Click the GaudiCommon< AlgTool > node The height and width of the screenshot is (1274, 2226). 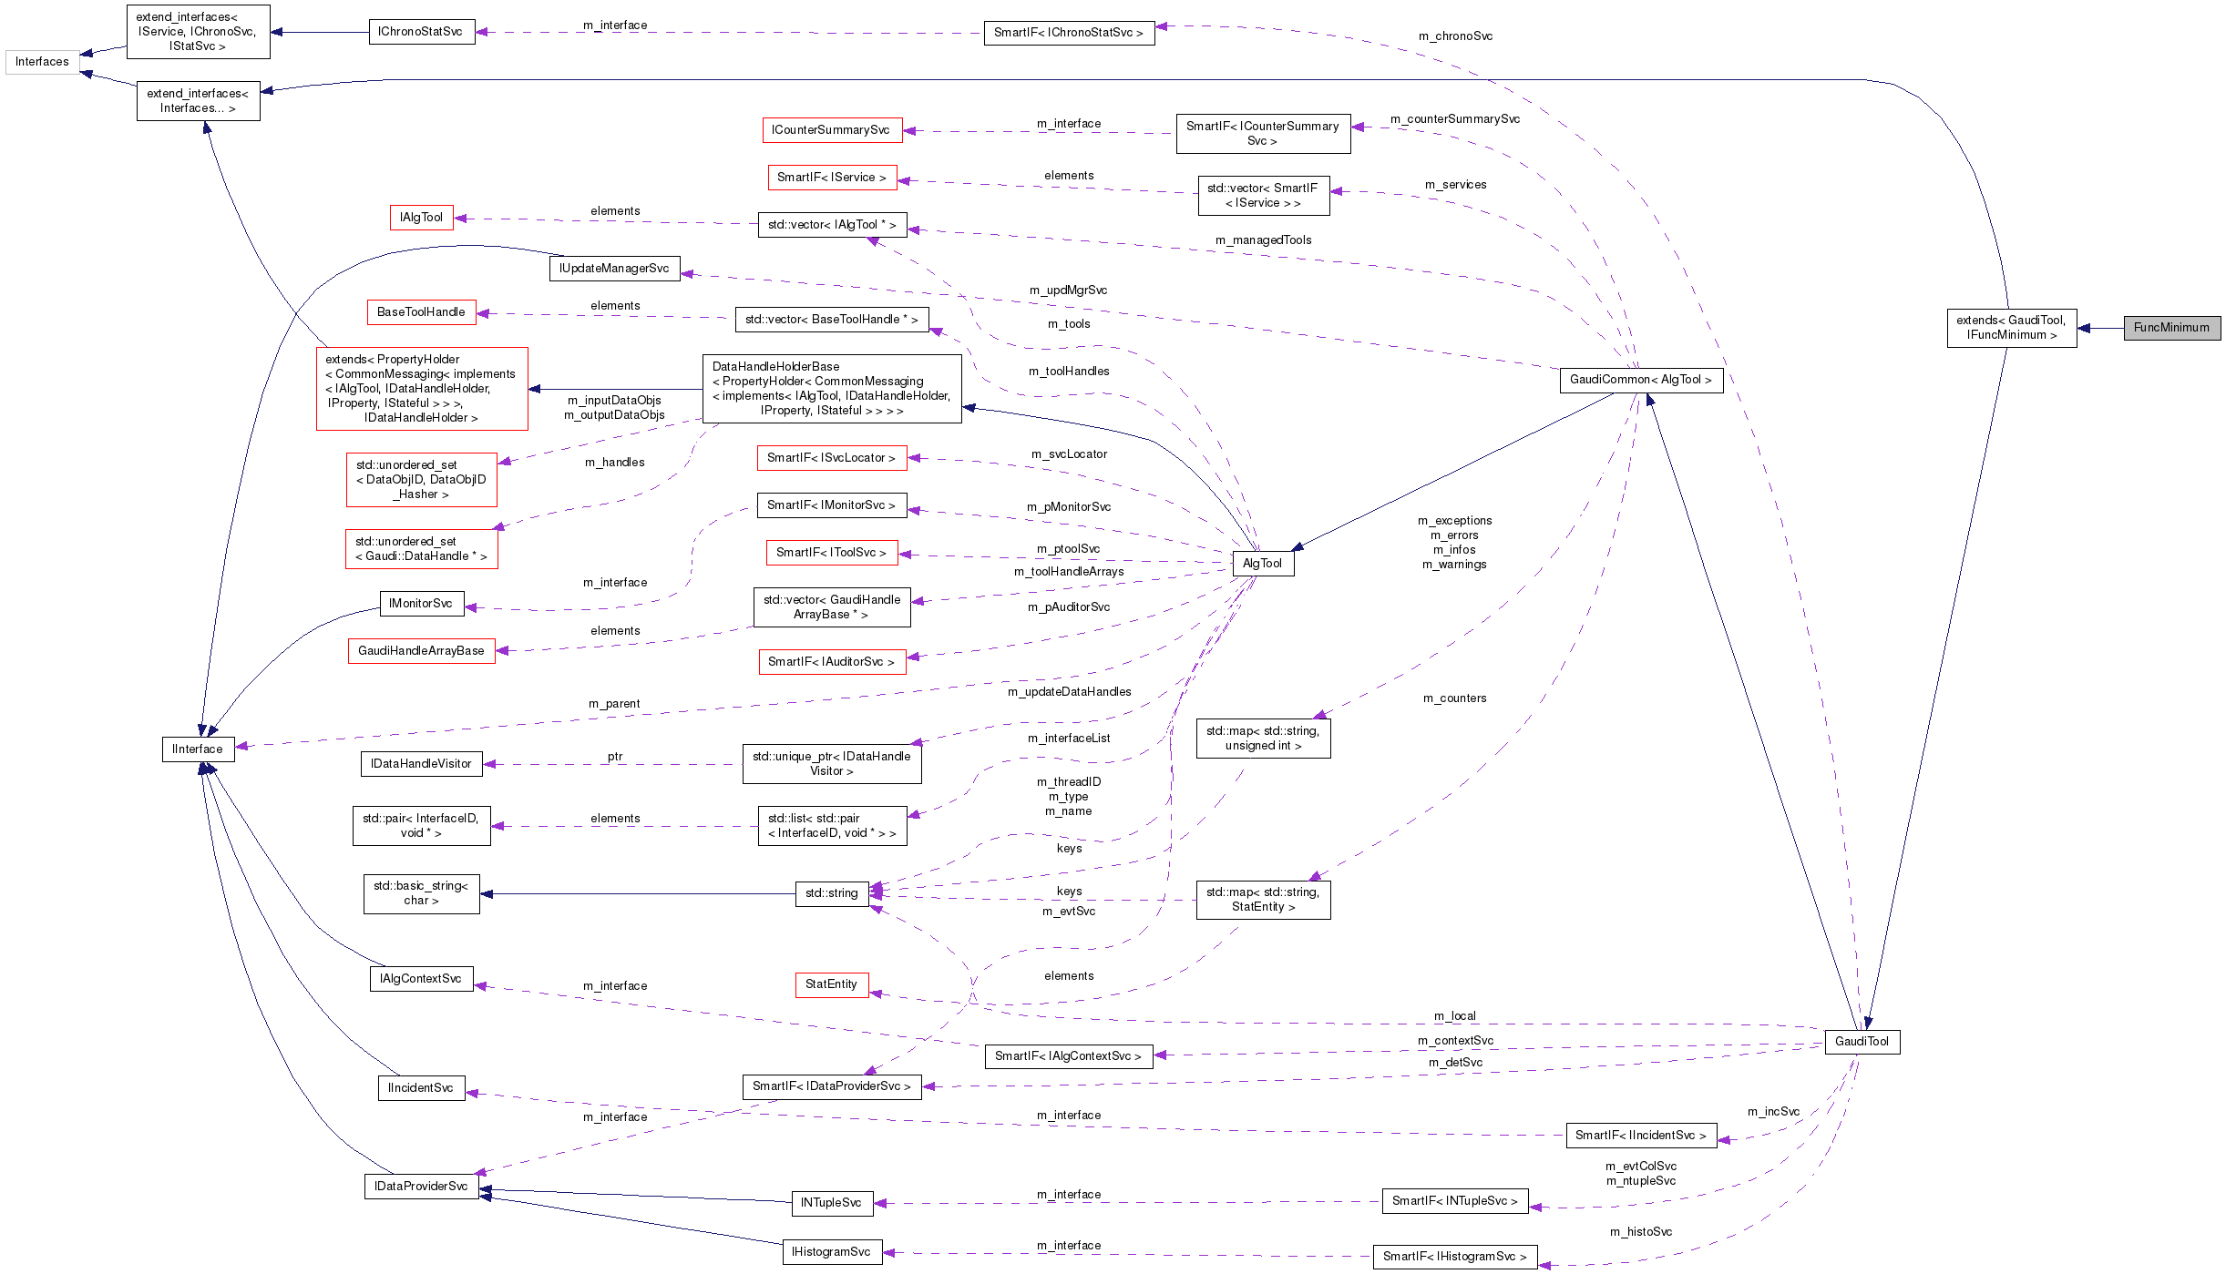[1642, 381]
